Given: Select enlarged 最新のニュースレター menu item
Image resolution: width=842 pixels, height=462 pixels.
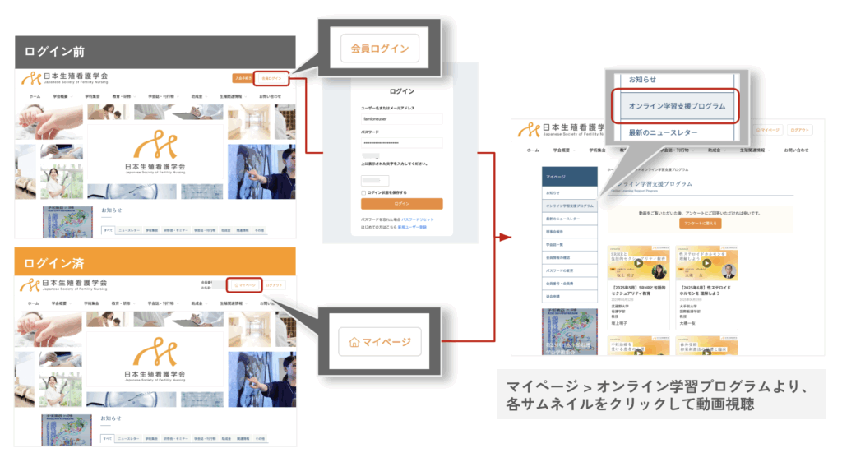Looking at the screenshot, I should coord(664,132).
